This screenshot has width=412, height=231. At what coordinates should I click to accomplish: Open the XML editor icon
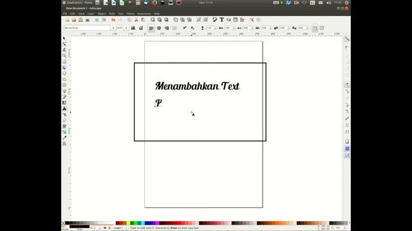click(235, 20)
